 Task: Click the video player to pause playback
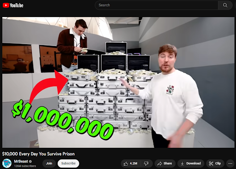[118, 82]
